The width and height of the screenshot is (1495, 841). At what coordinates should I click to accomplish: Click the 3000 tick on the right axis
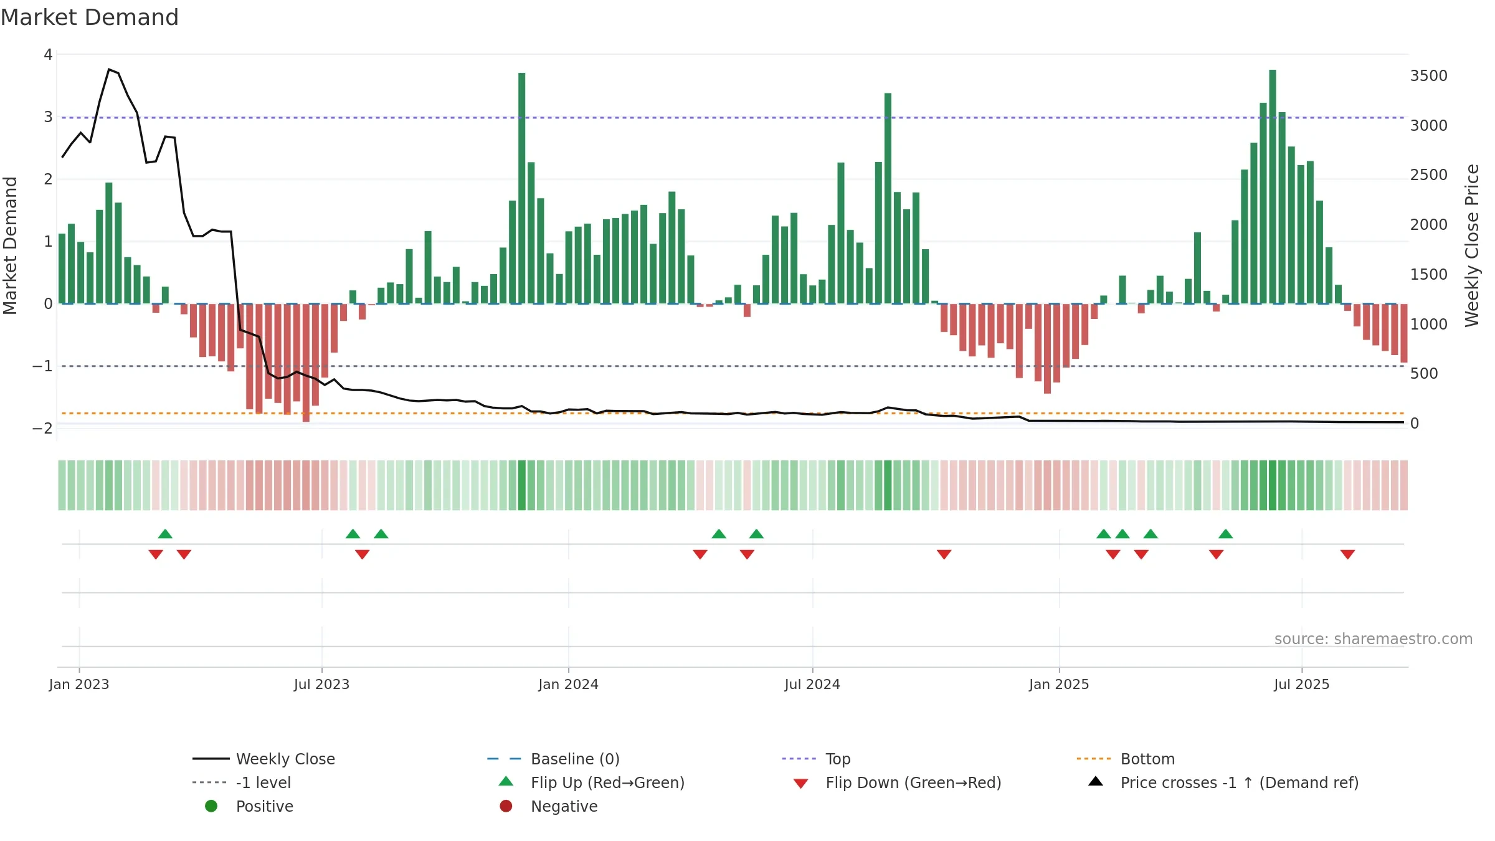(x=1429, y=126)
